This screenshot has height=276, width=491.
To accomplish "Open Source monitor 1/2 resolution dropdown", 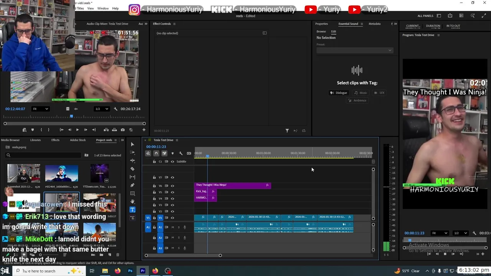I will point(102,109).
